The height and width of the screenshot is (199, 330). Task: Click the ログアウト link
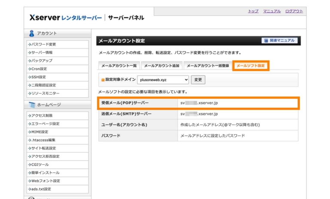pos(294,11)
